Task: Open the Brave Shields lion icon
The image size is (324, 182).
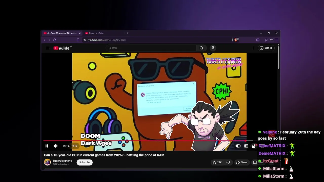Action: coord(236,40)
